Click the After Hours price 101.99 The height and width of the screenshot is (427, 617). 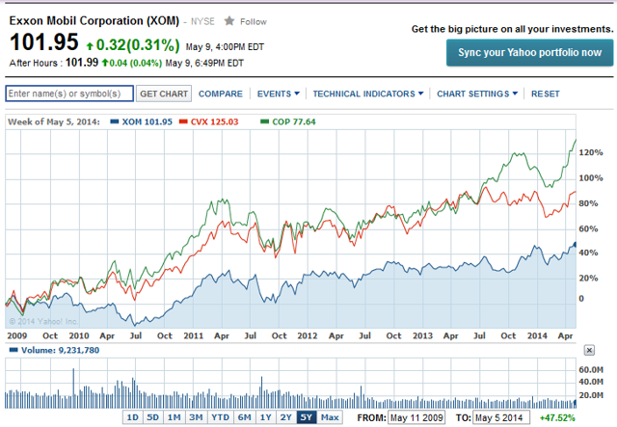click(82, 63)
